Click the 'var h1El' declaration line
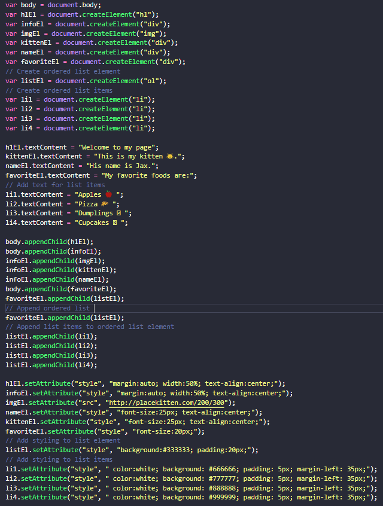This screenshot has height=506, width=383. [x=82, y=14]
